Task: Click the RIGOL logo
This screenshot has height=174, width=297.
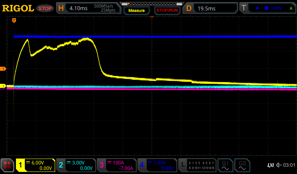Action: click(x=18, y=8)
